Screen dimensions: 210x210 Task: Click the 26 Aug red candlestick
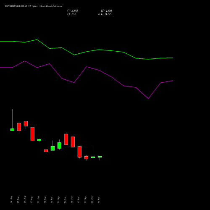[x=26, y=123]
